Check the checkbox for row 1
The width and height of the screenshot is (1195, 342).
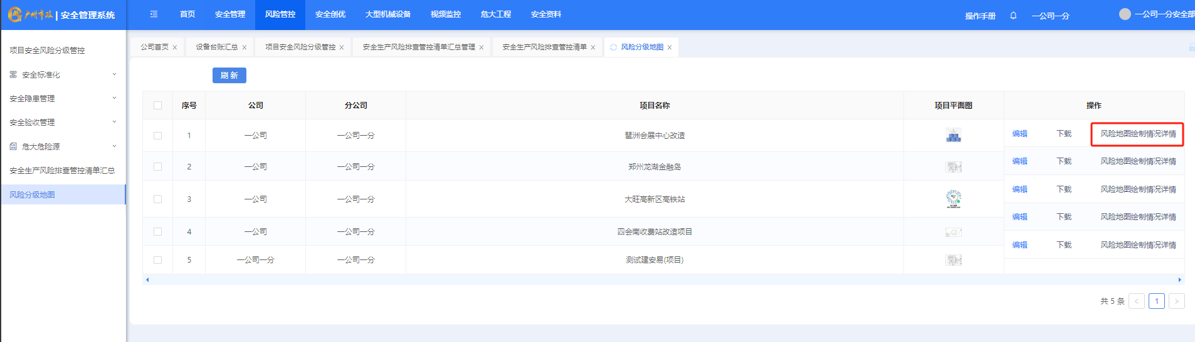pos(158,136)
